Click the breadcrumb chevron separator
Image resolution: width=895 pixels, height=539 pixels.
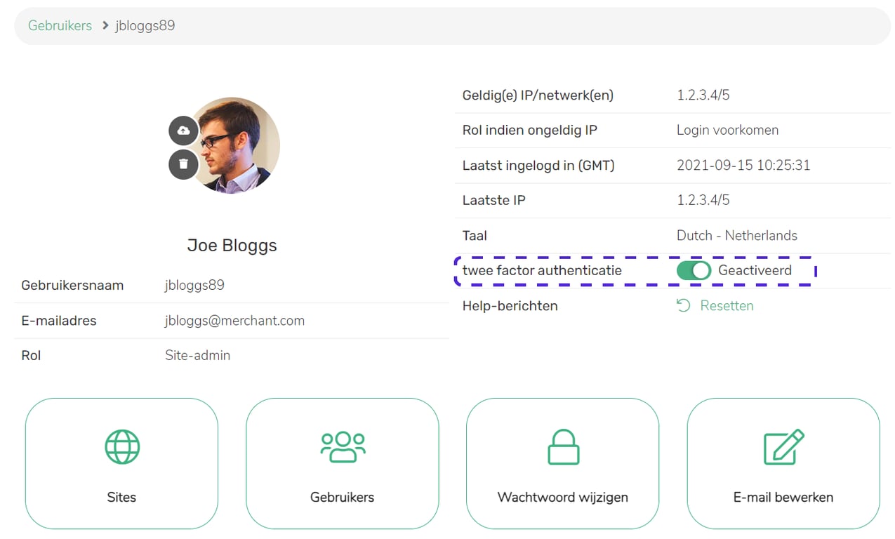(x=105, y=25)
